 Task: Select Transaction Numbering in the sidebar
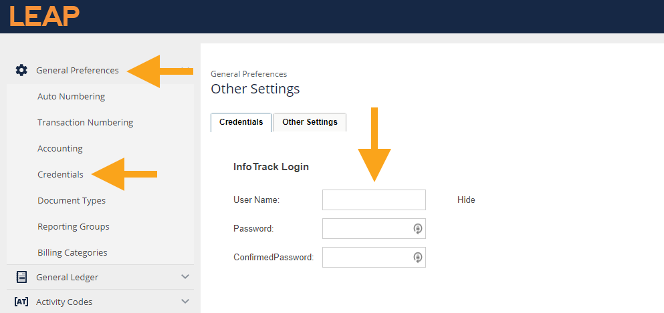tap(85, 122)
